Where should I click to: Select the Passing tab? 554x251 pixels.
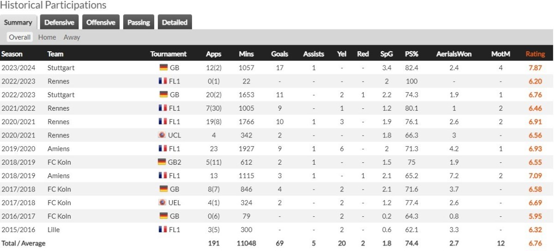coord(138,22)
